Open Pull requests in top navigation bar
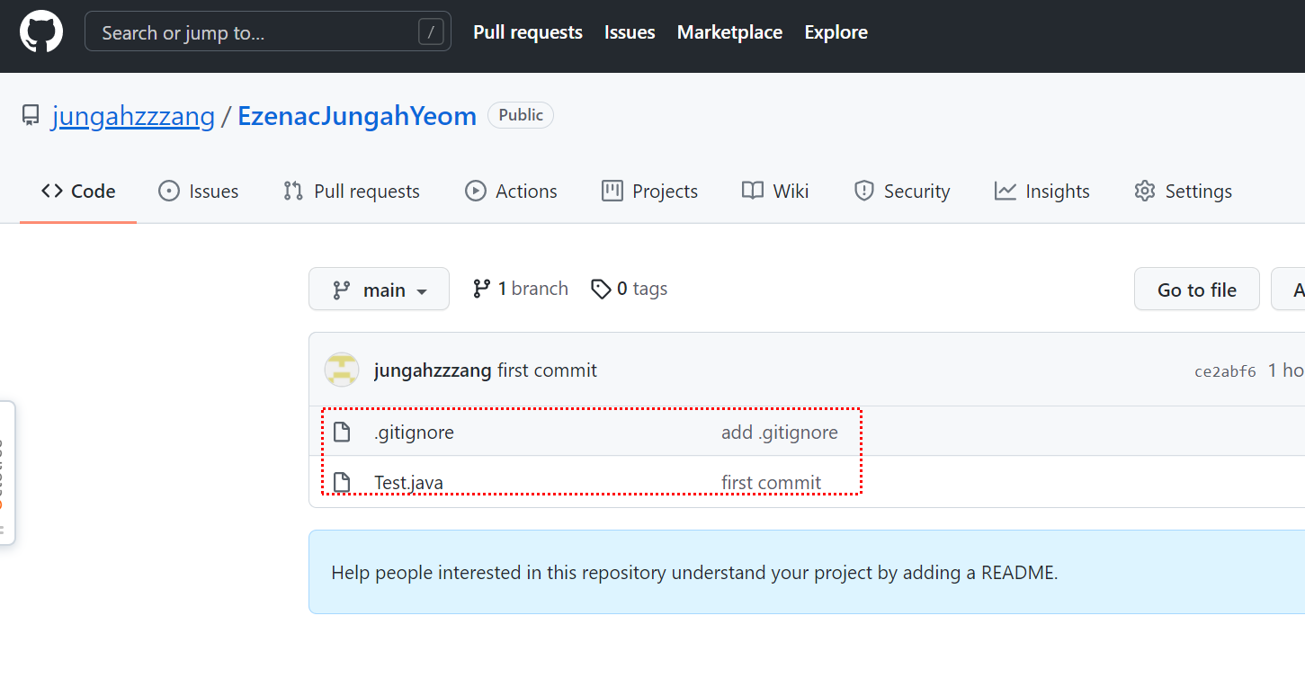This screenshot has width=1305, height=687. (528, 32)
